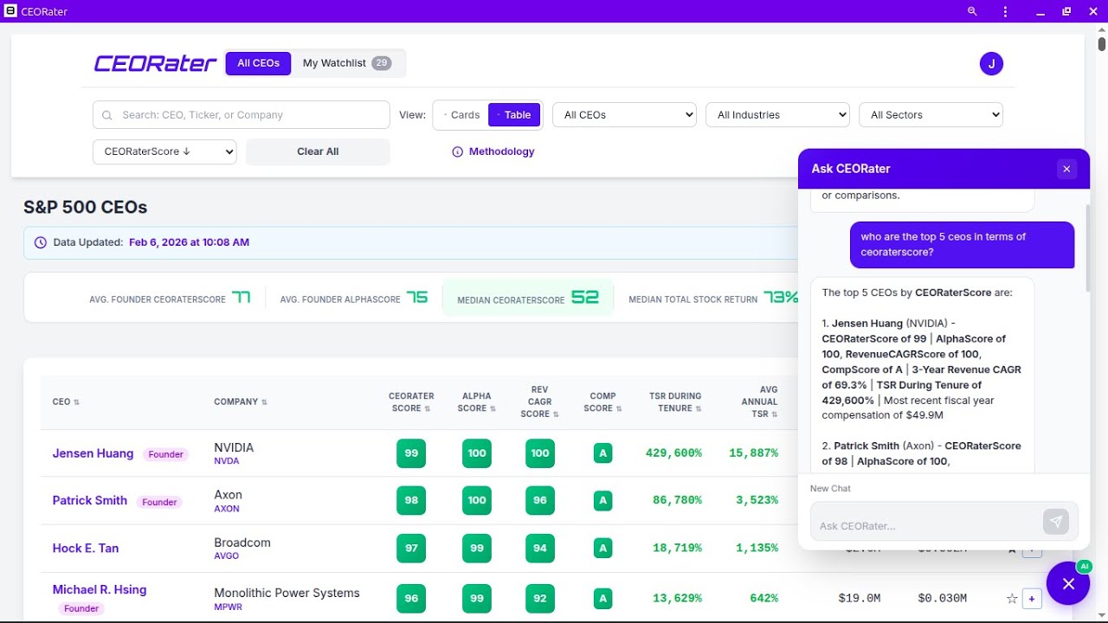Click the Avg. Founder AlphaScore stat

tap(354, 299)
